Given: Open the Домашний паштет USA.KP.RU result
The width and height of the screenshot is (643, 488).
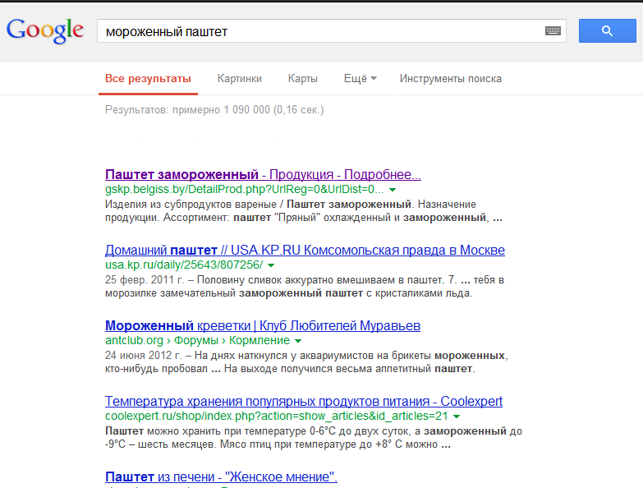Looking at the screenshot, I should click(305, 250).
